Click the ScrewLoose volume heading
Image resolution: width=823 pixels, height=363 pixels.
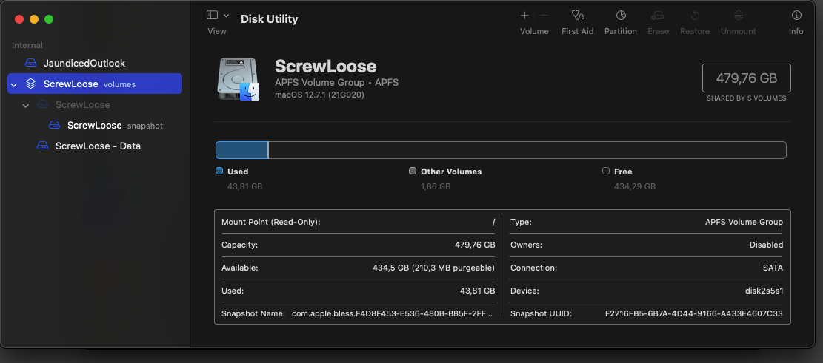326,67
